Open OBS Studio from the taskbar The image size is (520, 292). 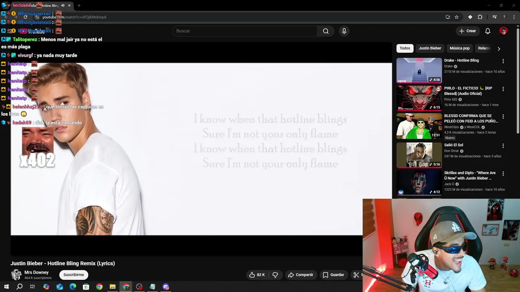139,287
